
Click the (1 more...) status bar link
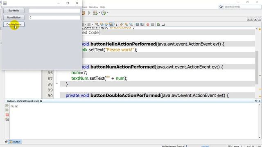tap(236, 146)
